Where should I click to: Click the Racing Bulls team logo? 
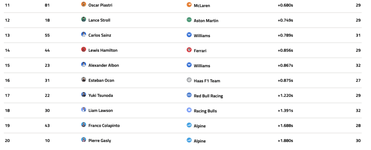pyautogui.click(x=189, y=110)
